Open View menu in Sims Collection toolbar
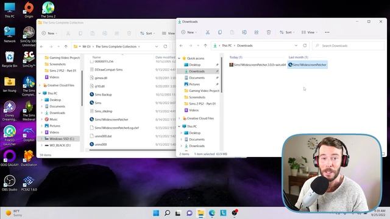The image size is (390, 219). 169,33
